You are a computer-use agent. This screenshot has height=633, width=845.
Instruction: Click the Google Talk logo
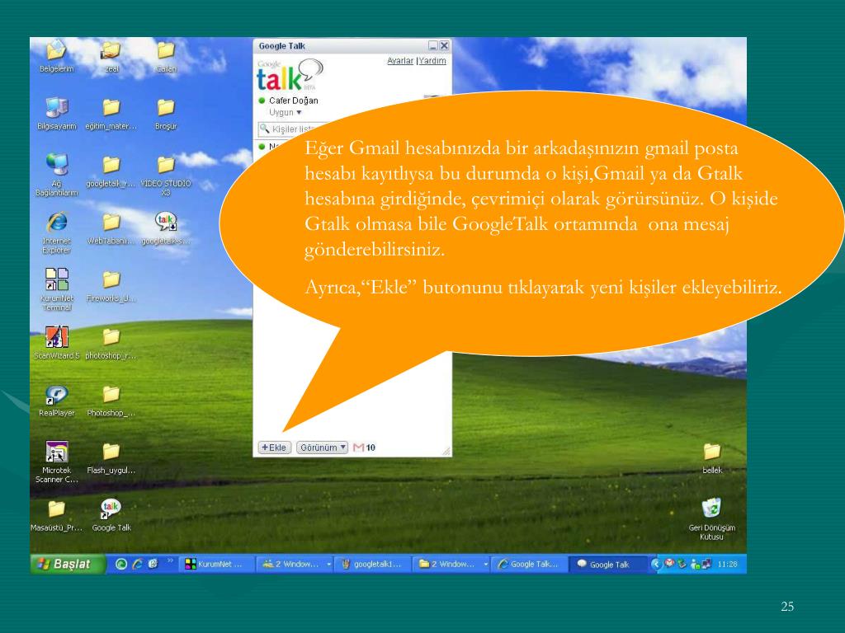(290, 74)
